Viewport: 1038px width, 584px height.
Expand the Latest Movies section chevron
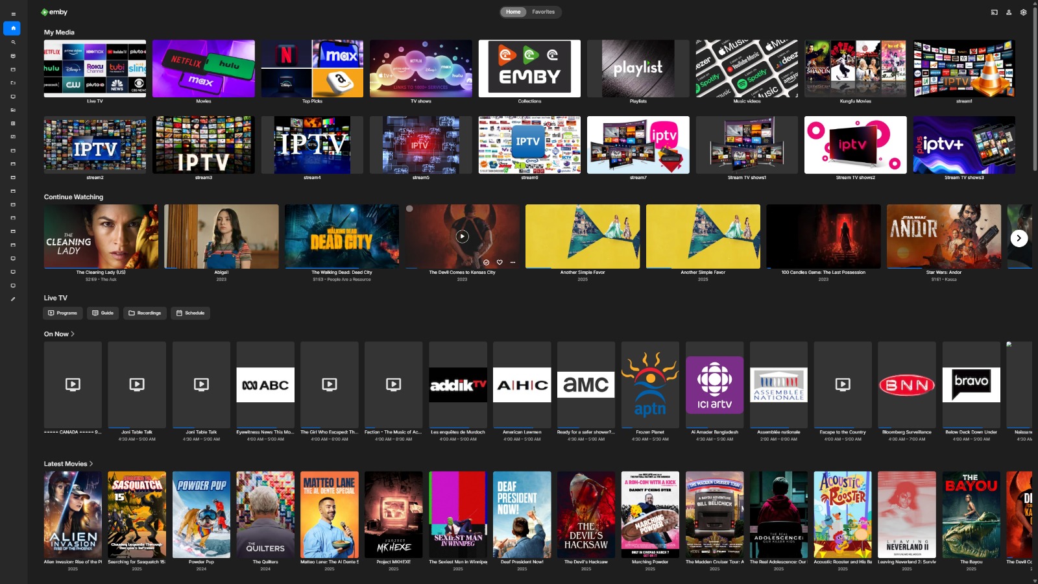pos(91,464)
